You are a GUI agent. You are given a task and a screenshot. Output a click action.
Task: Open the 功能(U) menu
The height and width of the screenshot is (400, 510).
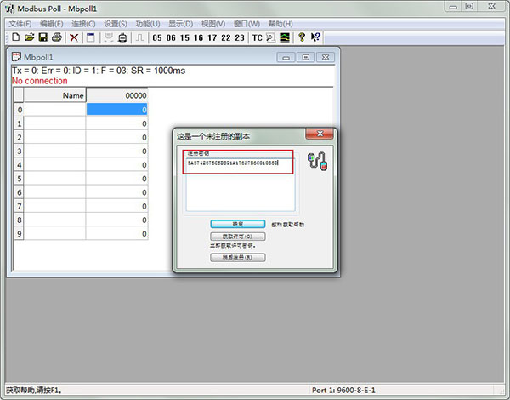coord(148,23)
